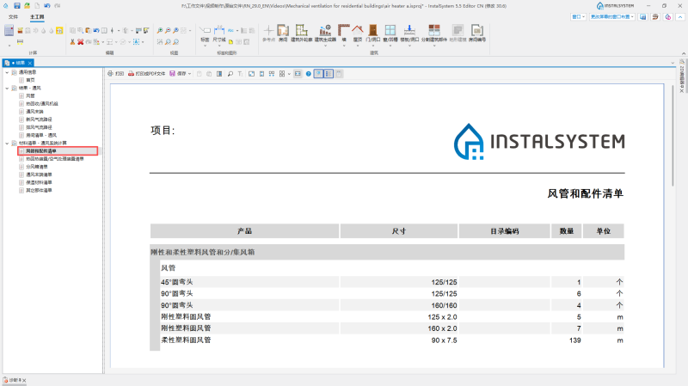The width and height of the screenshot is (688, 386).
Task: Open the 建筑生成器 building generator tool
Action: click(325, 33)
